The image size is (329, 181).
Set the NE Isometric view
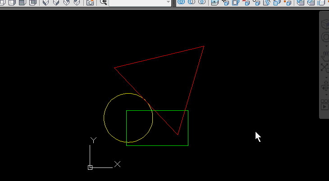click(x=67, y=2)
